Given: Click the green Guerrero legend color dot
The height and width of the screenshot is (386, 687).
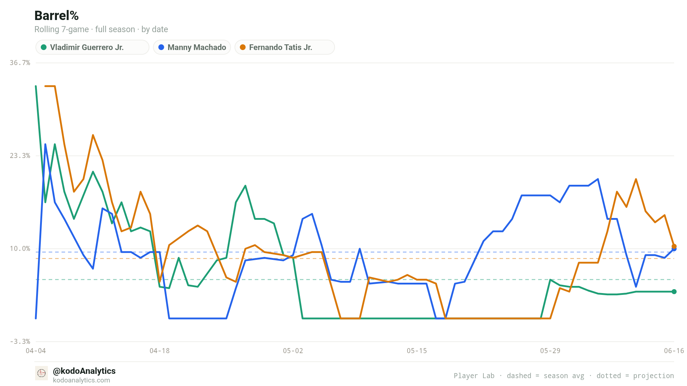Looking at the screenshot, I should (44, 47).
